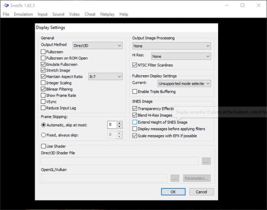
Task: Cancel the Display Settings dialog
Action: pyautogui.click(x=202, y=192)
